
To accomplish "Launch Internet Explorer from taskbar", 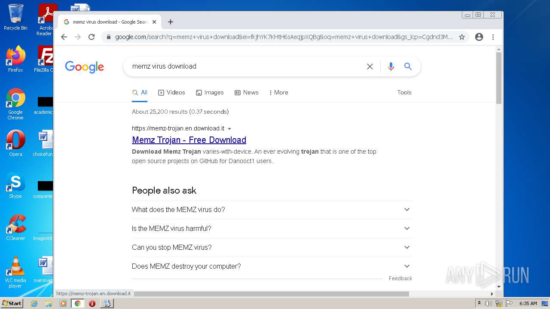I will click(x=34, y=303).
